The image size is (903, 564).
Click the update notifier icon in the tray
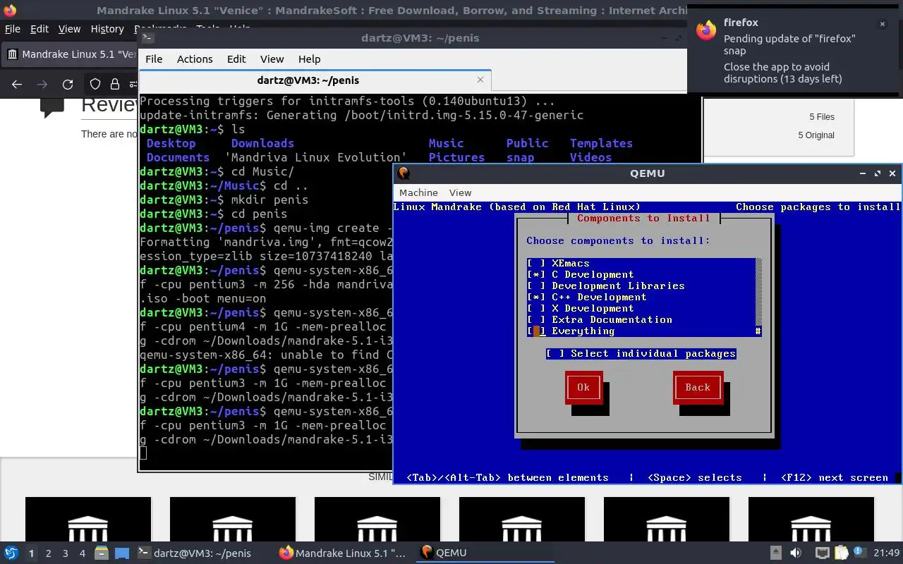pyautogui.click(x=859, y=552)
